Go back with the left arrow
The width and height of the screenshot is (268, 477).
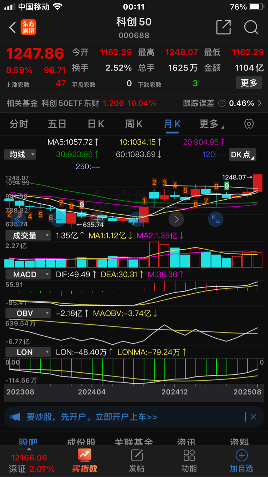tap(13, 28)
